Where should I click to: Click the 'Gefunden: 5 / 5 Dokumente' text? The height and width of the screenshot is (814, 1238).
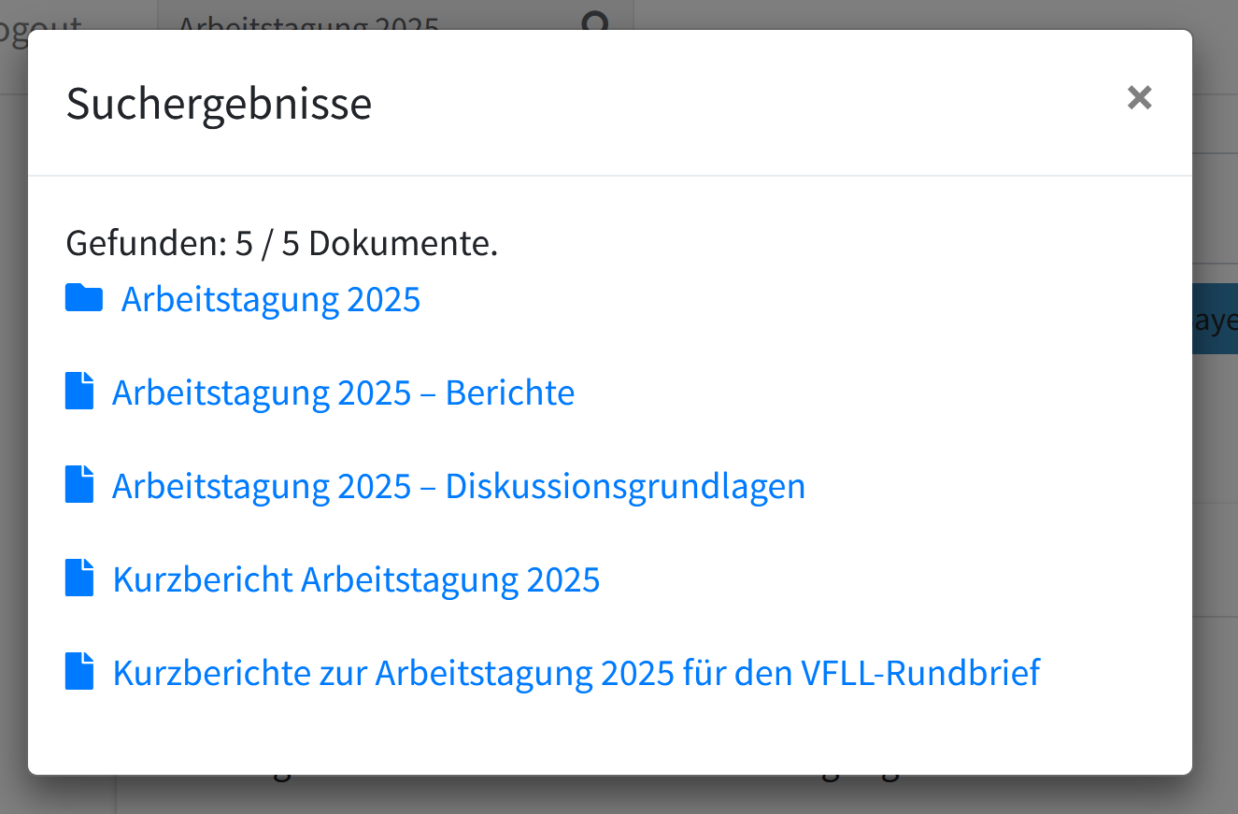tap(281, 244)
